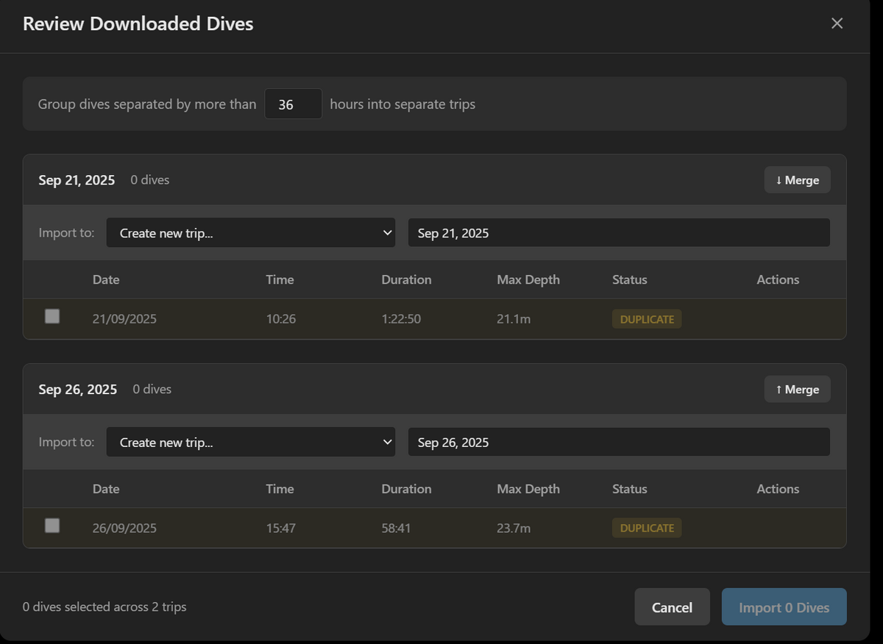Viewport: 883px width, 644px height.
Task: Merge Sep 21 trip downward
Action: pyautogui.click(x=797, y=180)
